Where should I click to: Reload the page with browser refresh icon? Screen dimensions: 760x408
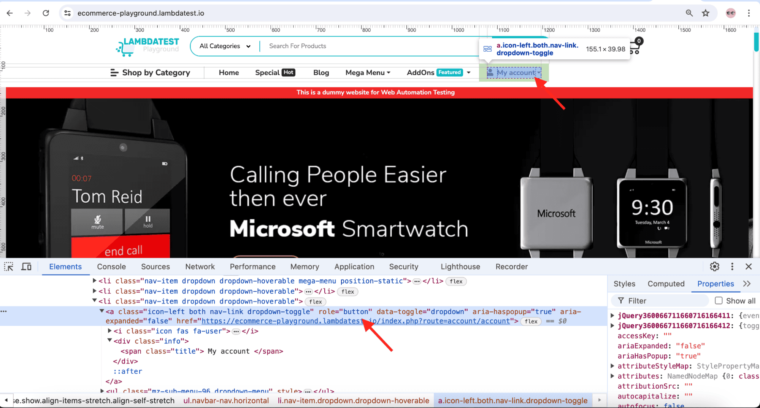[x=46, y=13]
